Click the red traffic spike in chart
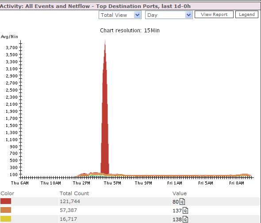 [x=105, y=116]
